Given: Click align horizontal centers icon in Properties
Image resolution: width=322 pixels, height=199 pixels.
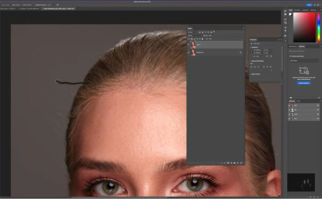Looking at the screenshot, I should [x=255, y=67].
